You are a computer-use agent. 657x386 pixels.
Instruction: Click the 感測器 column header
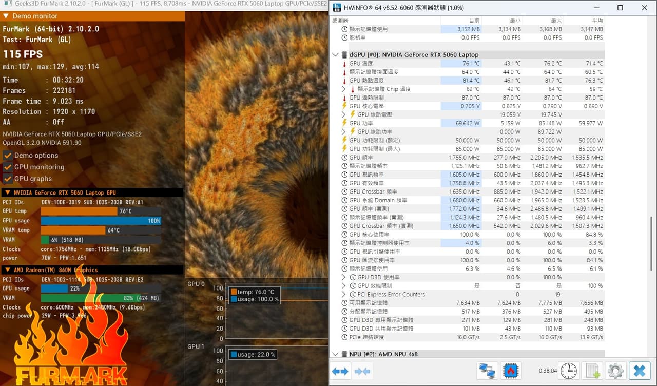340,21
